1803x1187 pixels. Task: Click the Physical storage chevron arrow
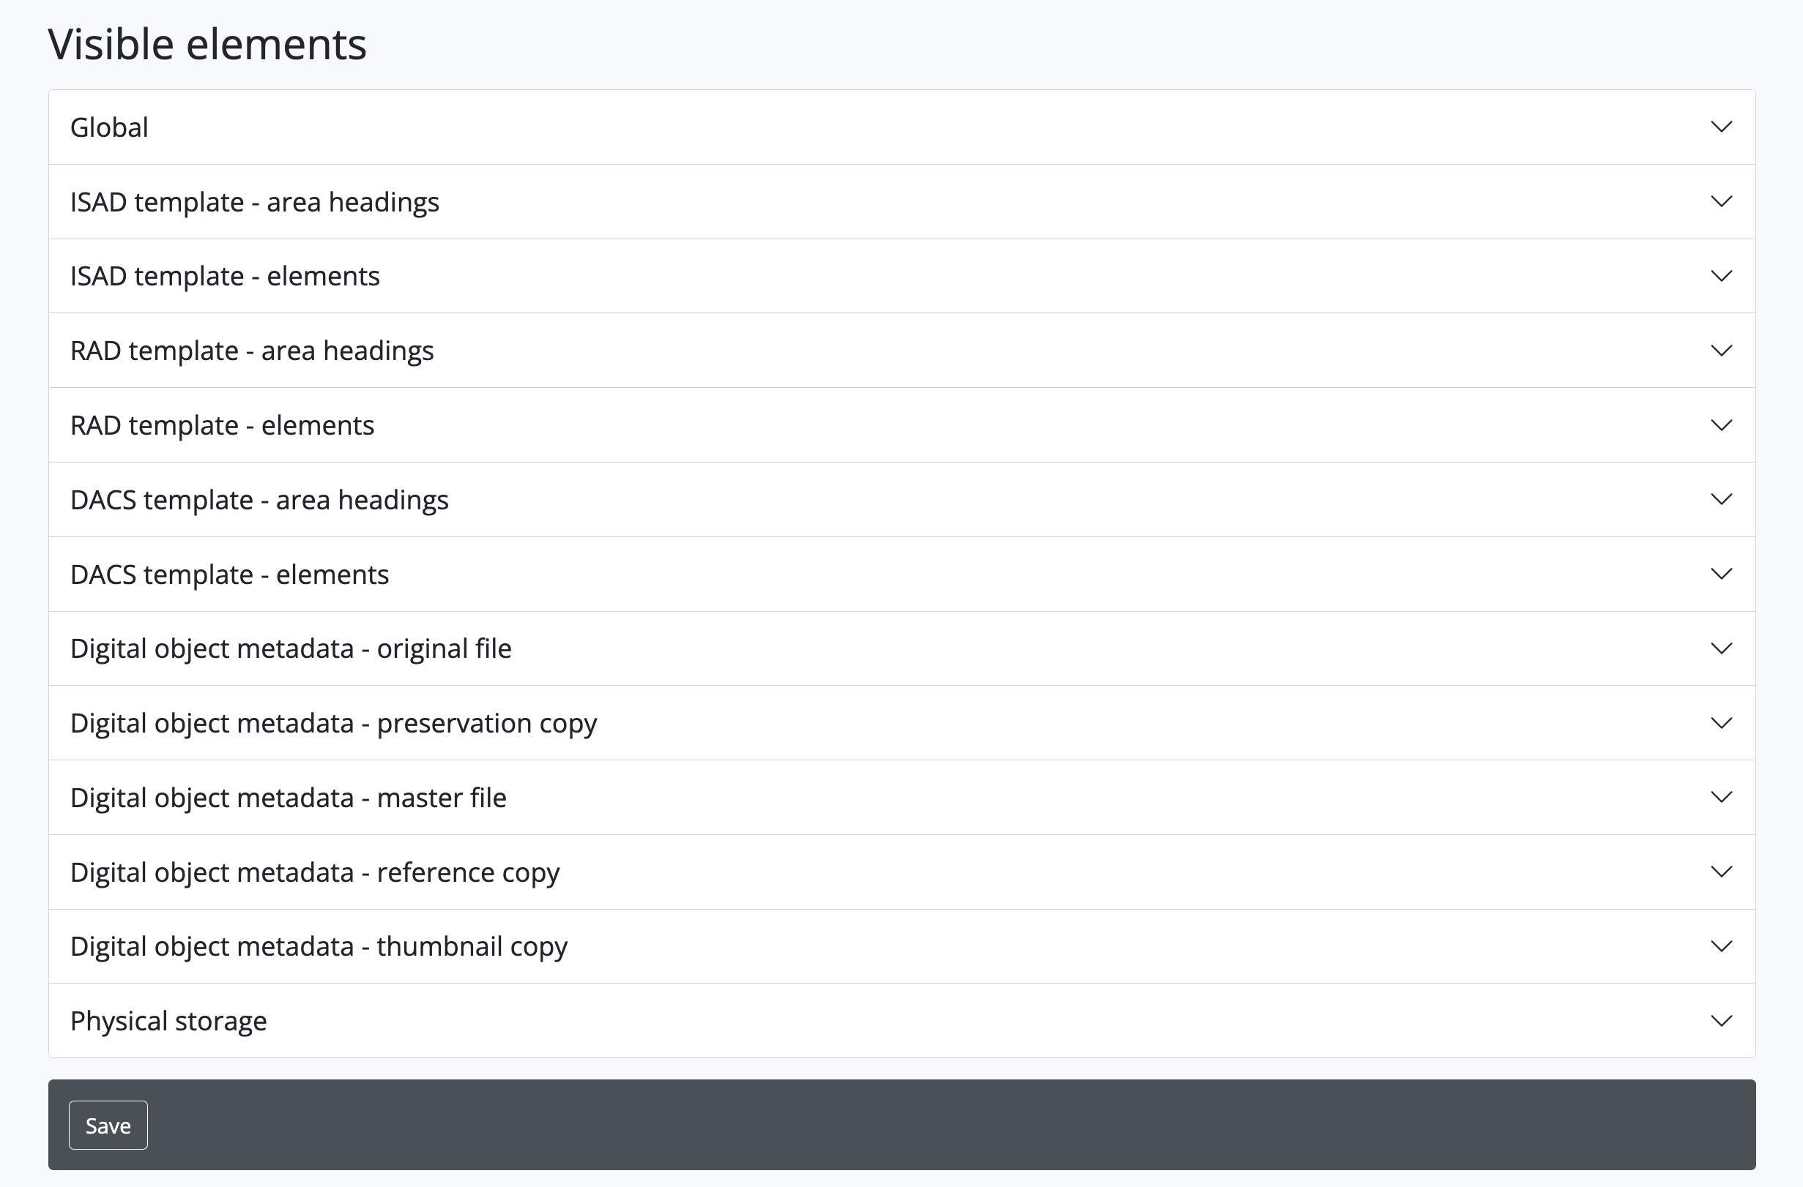point(1721,1020)
